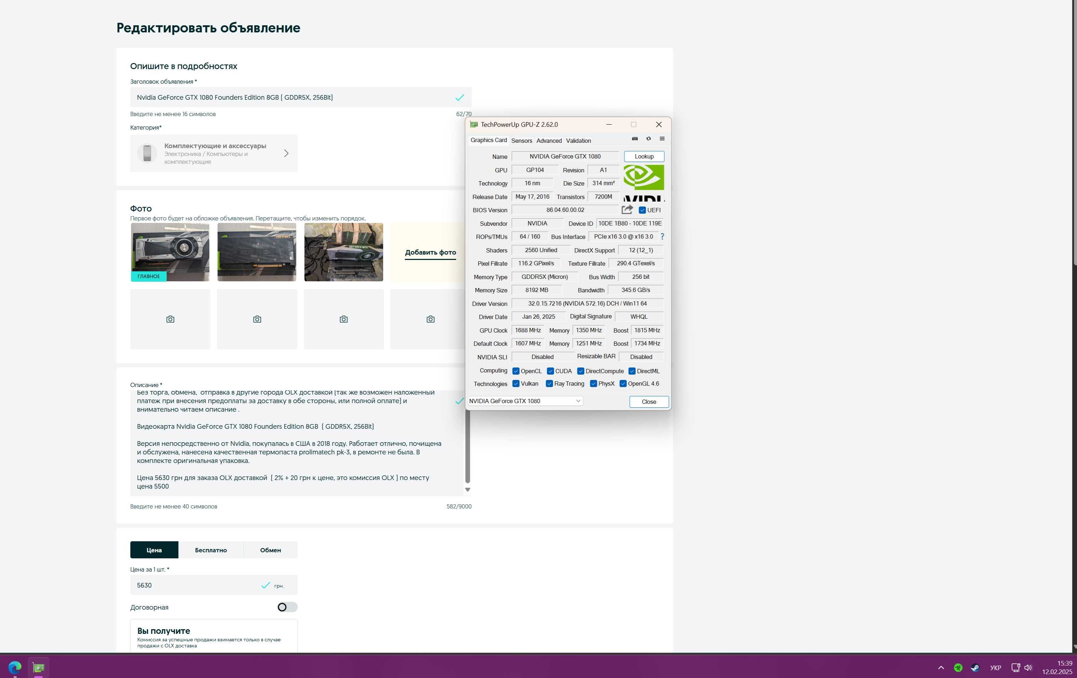
Task: Switch to the Graphics Card tab
Action: click(x=488, y=140)
